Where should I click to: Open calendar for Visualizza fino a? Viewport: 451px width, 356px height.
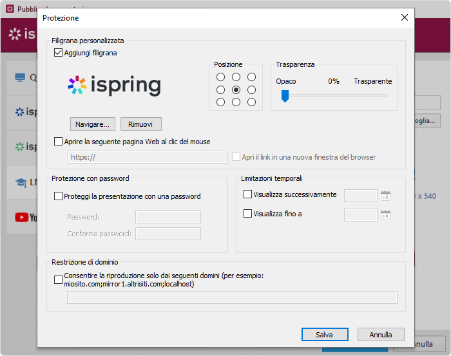[x=385, y=215]
